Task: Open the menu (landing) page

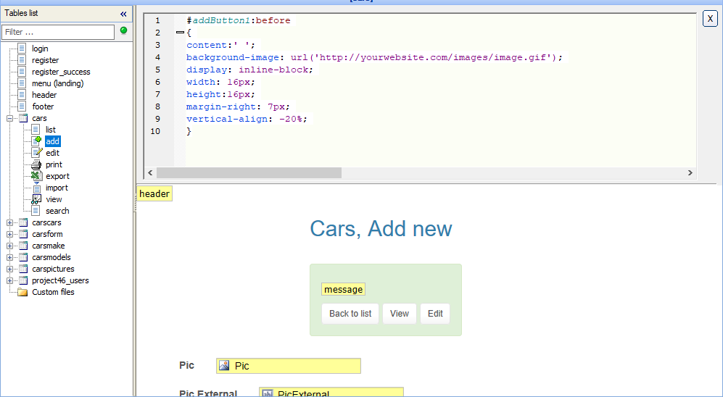Action: (57, 83)
